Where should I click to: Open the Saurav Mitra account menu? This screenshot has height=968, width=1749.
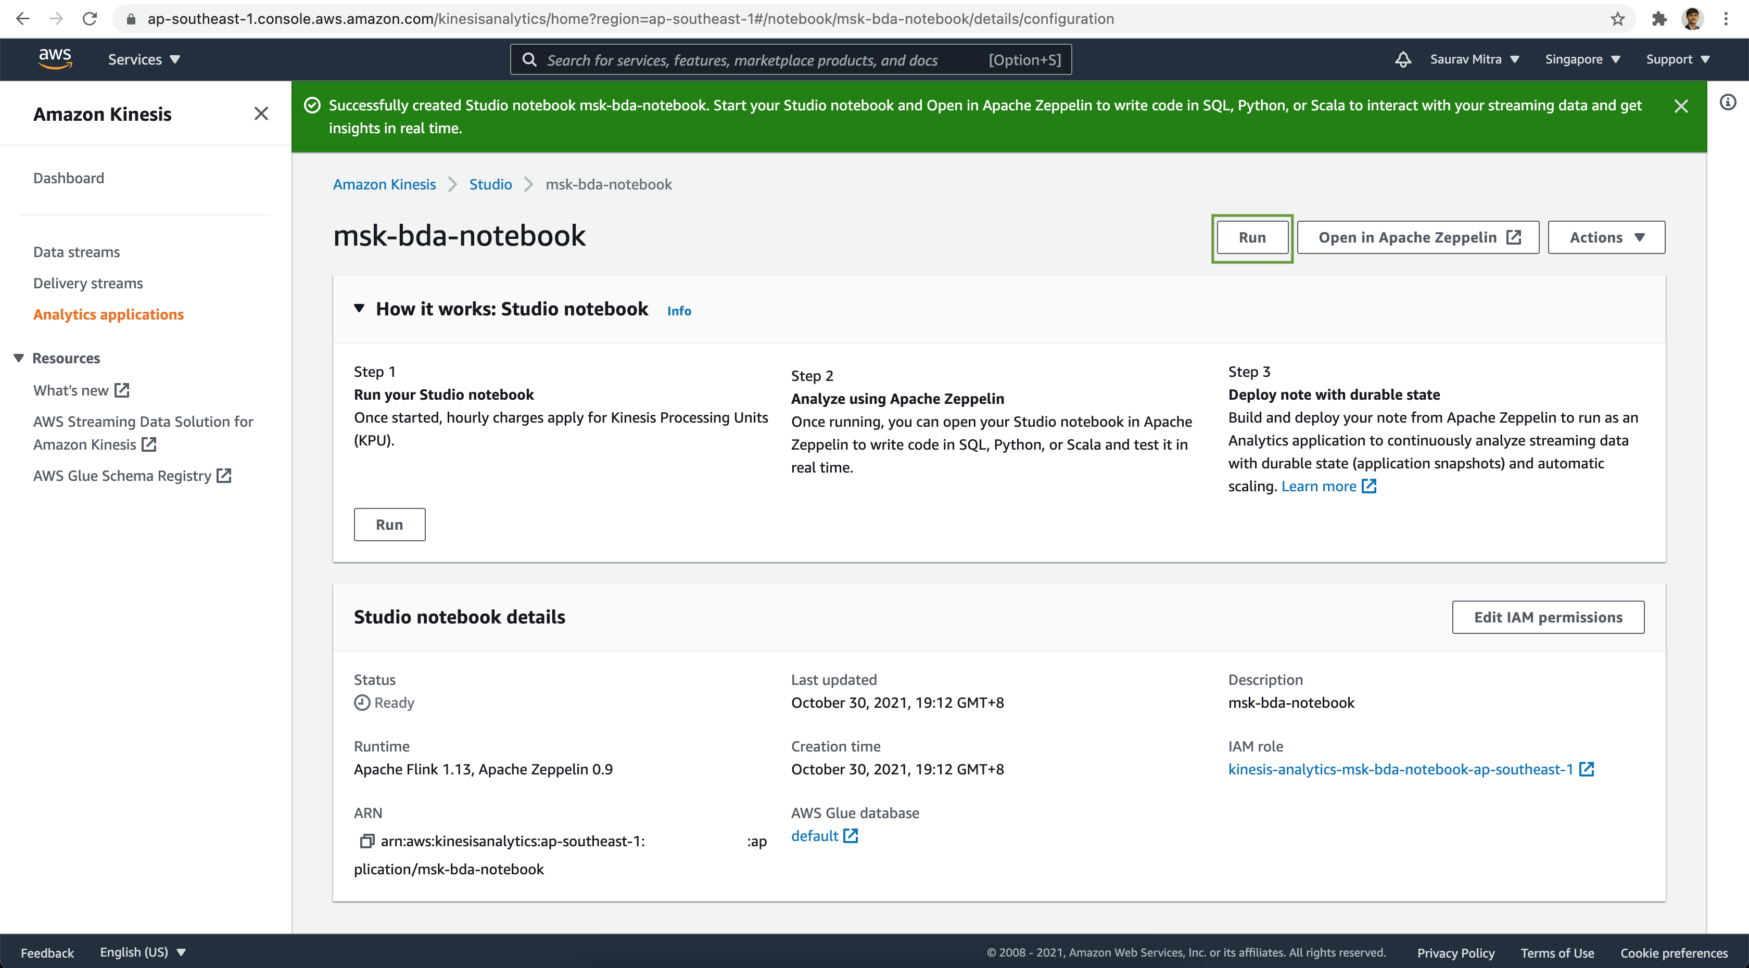pos(1475,59)
